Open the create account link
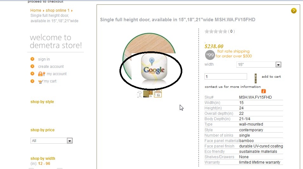 pyautogui.click(x=51, y=67)
